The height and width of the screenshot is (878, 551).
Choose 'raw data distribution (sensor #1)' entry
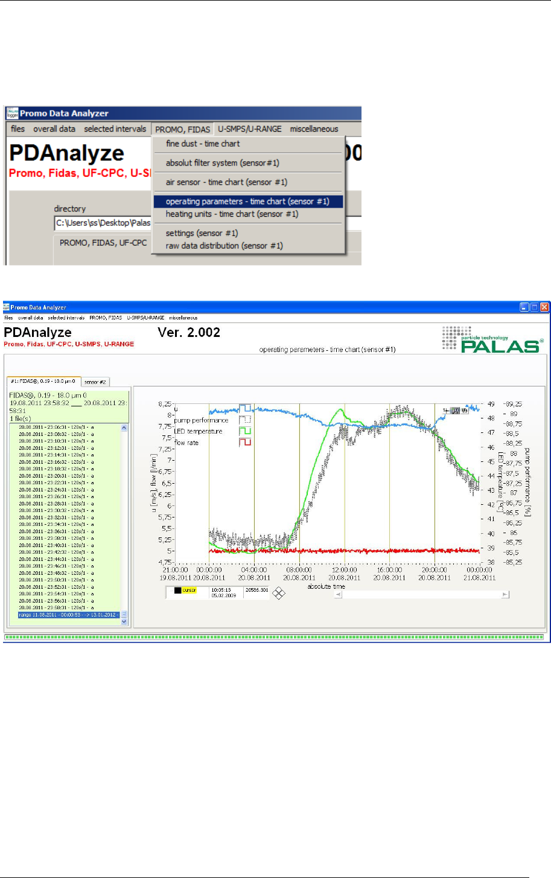click(x=224, y=246)
